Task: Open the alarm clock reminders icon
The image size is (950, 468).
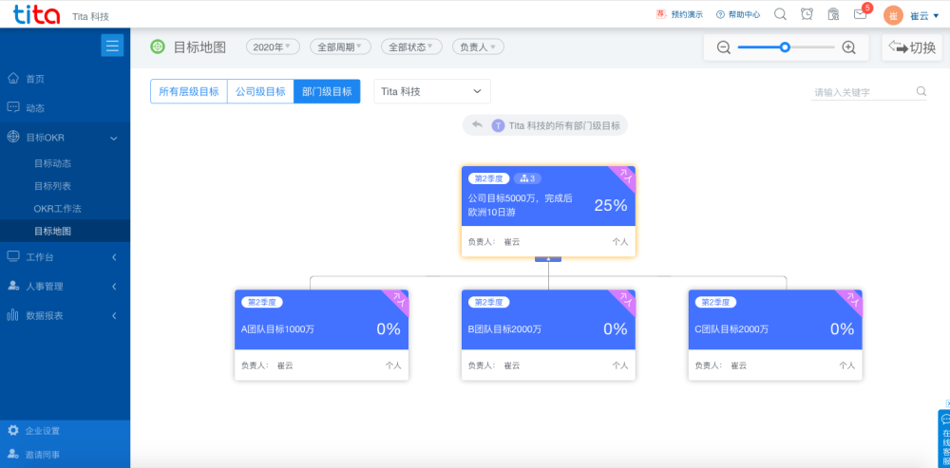Action: 807,14
